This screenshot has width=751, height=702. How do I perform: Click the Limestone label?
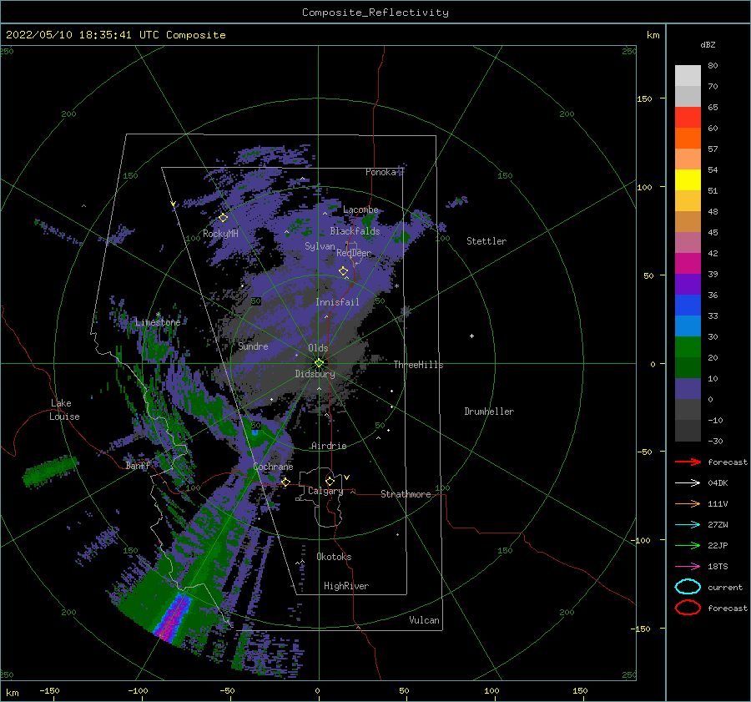tap(158, 322)
